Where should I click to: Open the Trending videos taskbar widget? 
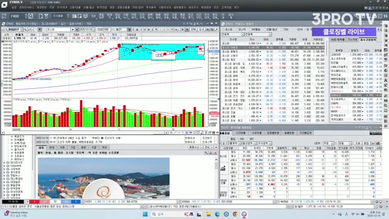click(x=16, y=214)
